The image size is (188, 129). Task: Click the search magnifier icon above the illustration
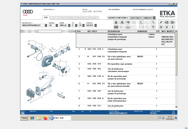coord(36,31)
